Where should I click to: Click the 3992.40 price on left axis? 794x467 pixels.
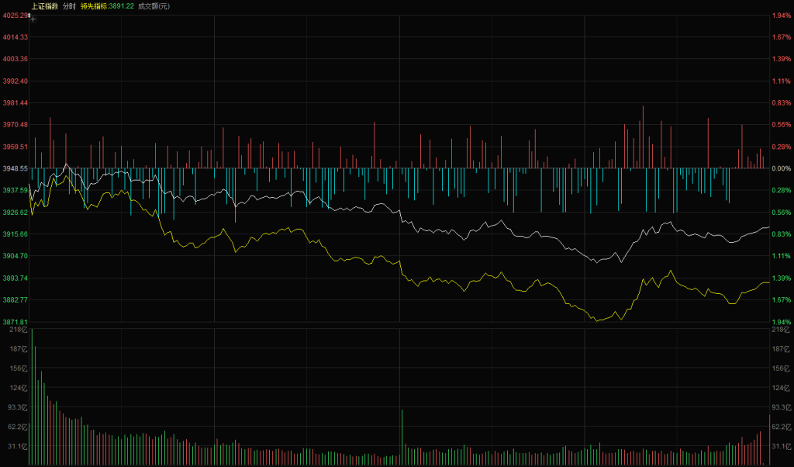[x=16, y=81]
